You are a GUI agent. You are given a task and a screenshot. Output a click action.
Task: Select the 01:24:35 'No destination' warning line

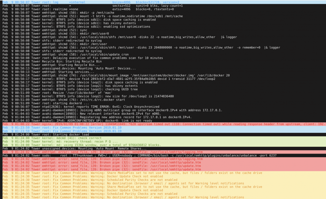pos(123,197)
